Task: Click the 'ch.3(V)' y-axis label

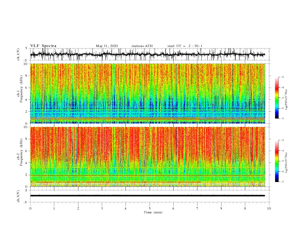Action: 18,196
